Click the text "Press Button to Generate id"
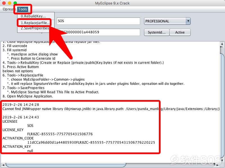This screenshot has width=225, height=168. (x=33, y=59)
